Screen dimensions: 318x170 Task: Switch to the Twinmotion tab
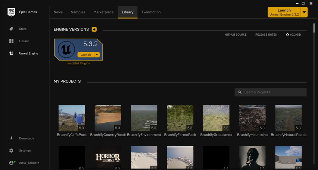pyautogui.click(x=151, y=12)
